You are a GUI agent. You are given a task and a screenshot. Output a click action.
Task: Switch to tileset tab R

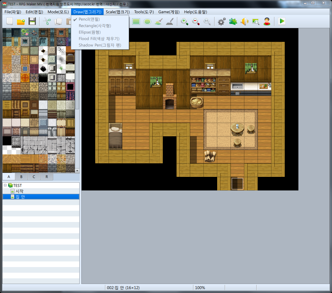47,177
